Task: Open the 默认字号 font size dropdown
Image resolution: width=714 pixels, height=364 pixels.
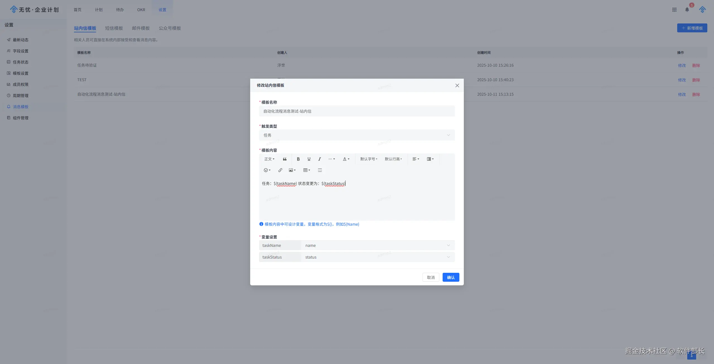Action: click(x=368, y=159)
